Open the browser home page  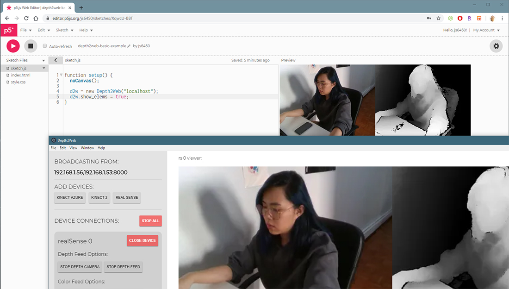click(x=36, y=18)
